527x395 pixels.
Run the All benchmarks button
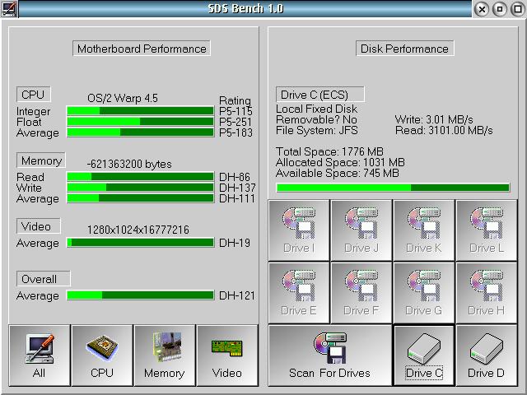[40, 355]
